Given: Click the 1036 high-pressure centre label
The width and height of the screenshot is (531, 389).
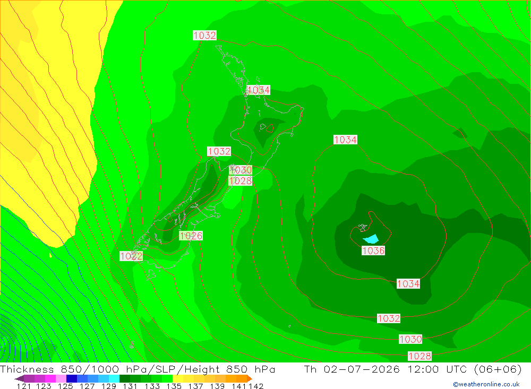Looking at the screenshot, I should pos(373,250).
